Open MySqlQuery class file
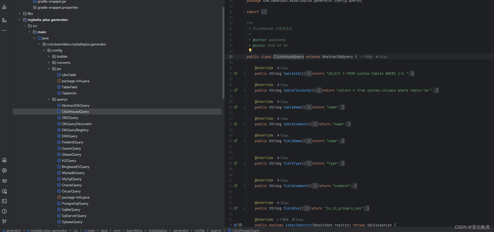 (72, 179)
